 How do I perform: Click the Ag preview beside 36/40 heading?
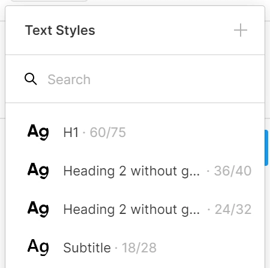pos(38,171)
